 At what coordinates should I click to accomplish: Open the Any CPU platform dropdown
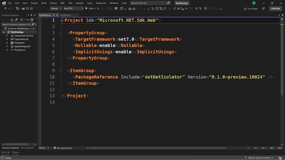73,8
